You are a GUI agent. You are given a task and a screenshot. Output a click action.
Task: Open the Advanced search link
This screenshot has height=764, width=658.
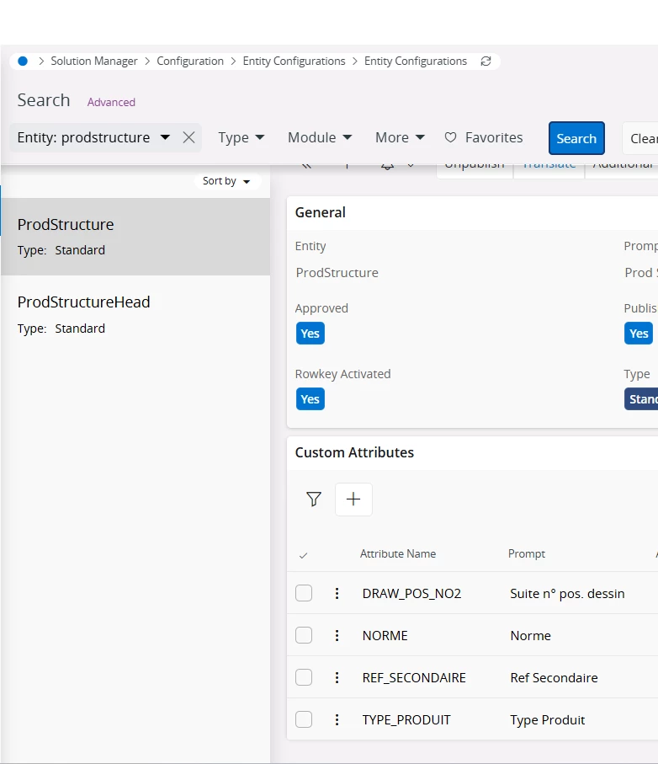tap(111, 102)
